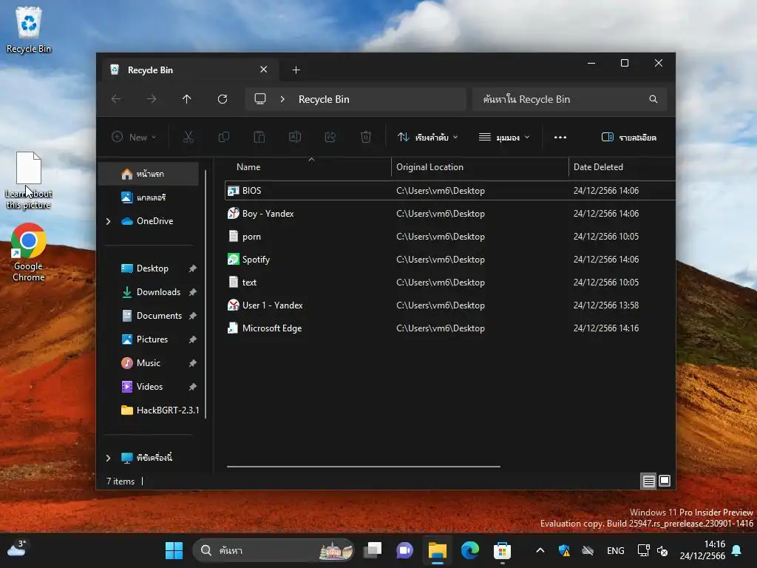Open Windows Security tray icon
Viewport: 757px width, 568px height.
pyautogui.click(x=564, y=550)
